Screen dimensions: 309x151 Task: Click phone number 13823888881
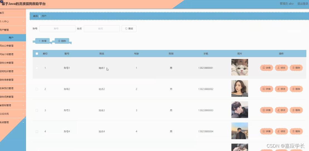point(206,68)
